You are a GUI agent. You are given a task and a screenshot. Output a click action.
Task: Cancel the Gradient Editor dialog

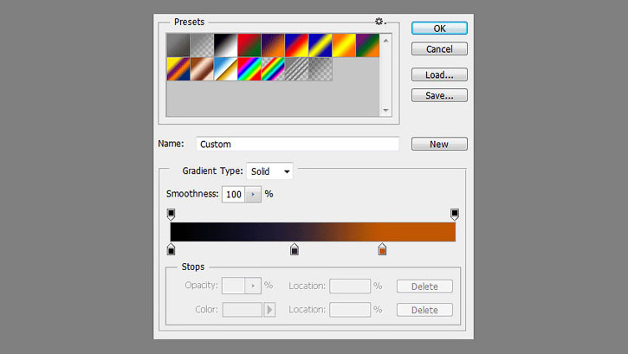pos(439,48)
